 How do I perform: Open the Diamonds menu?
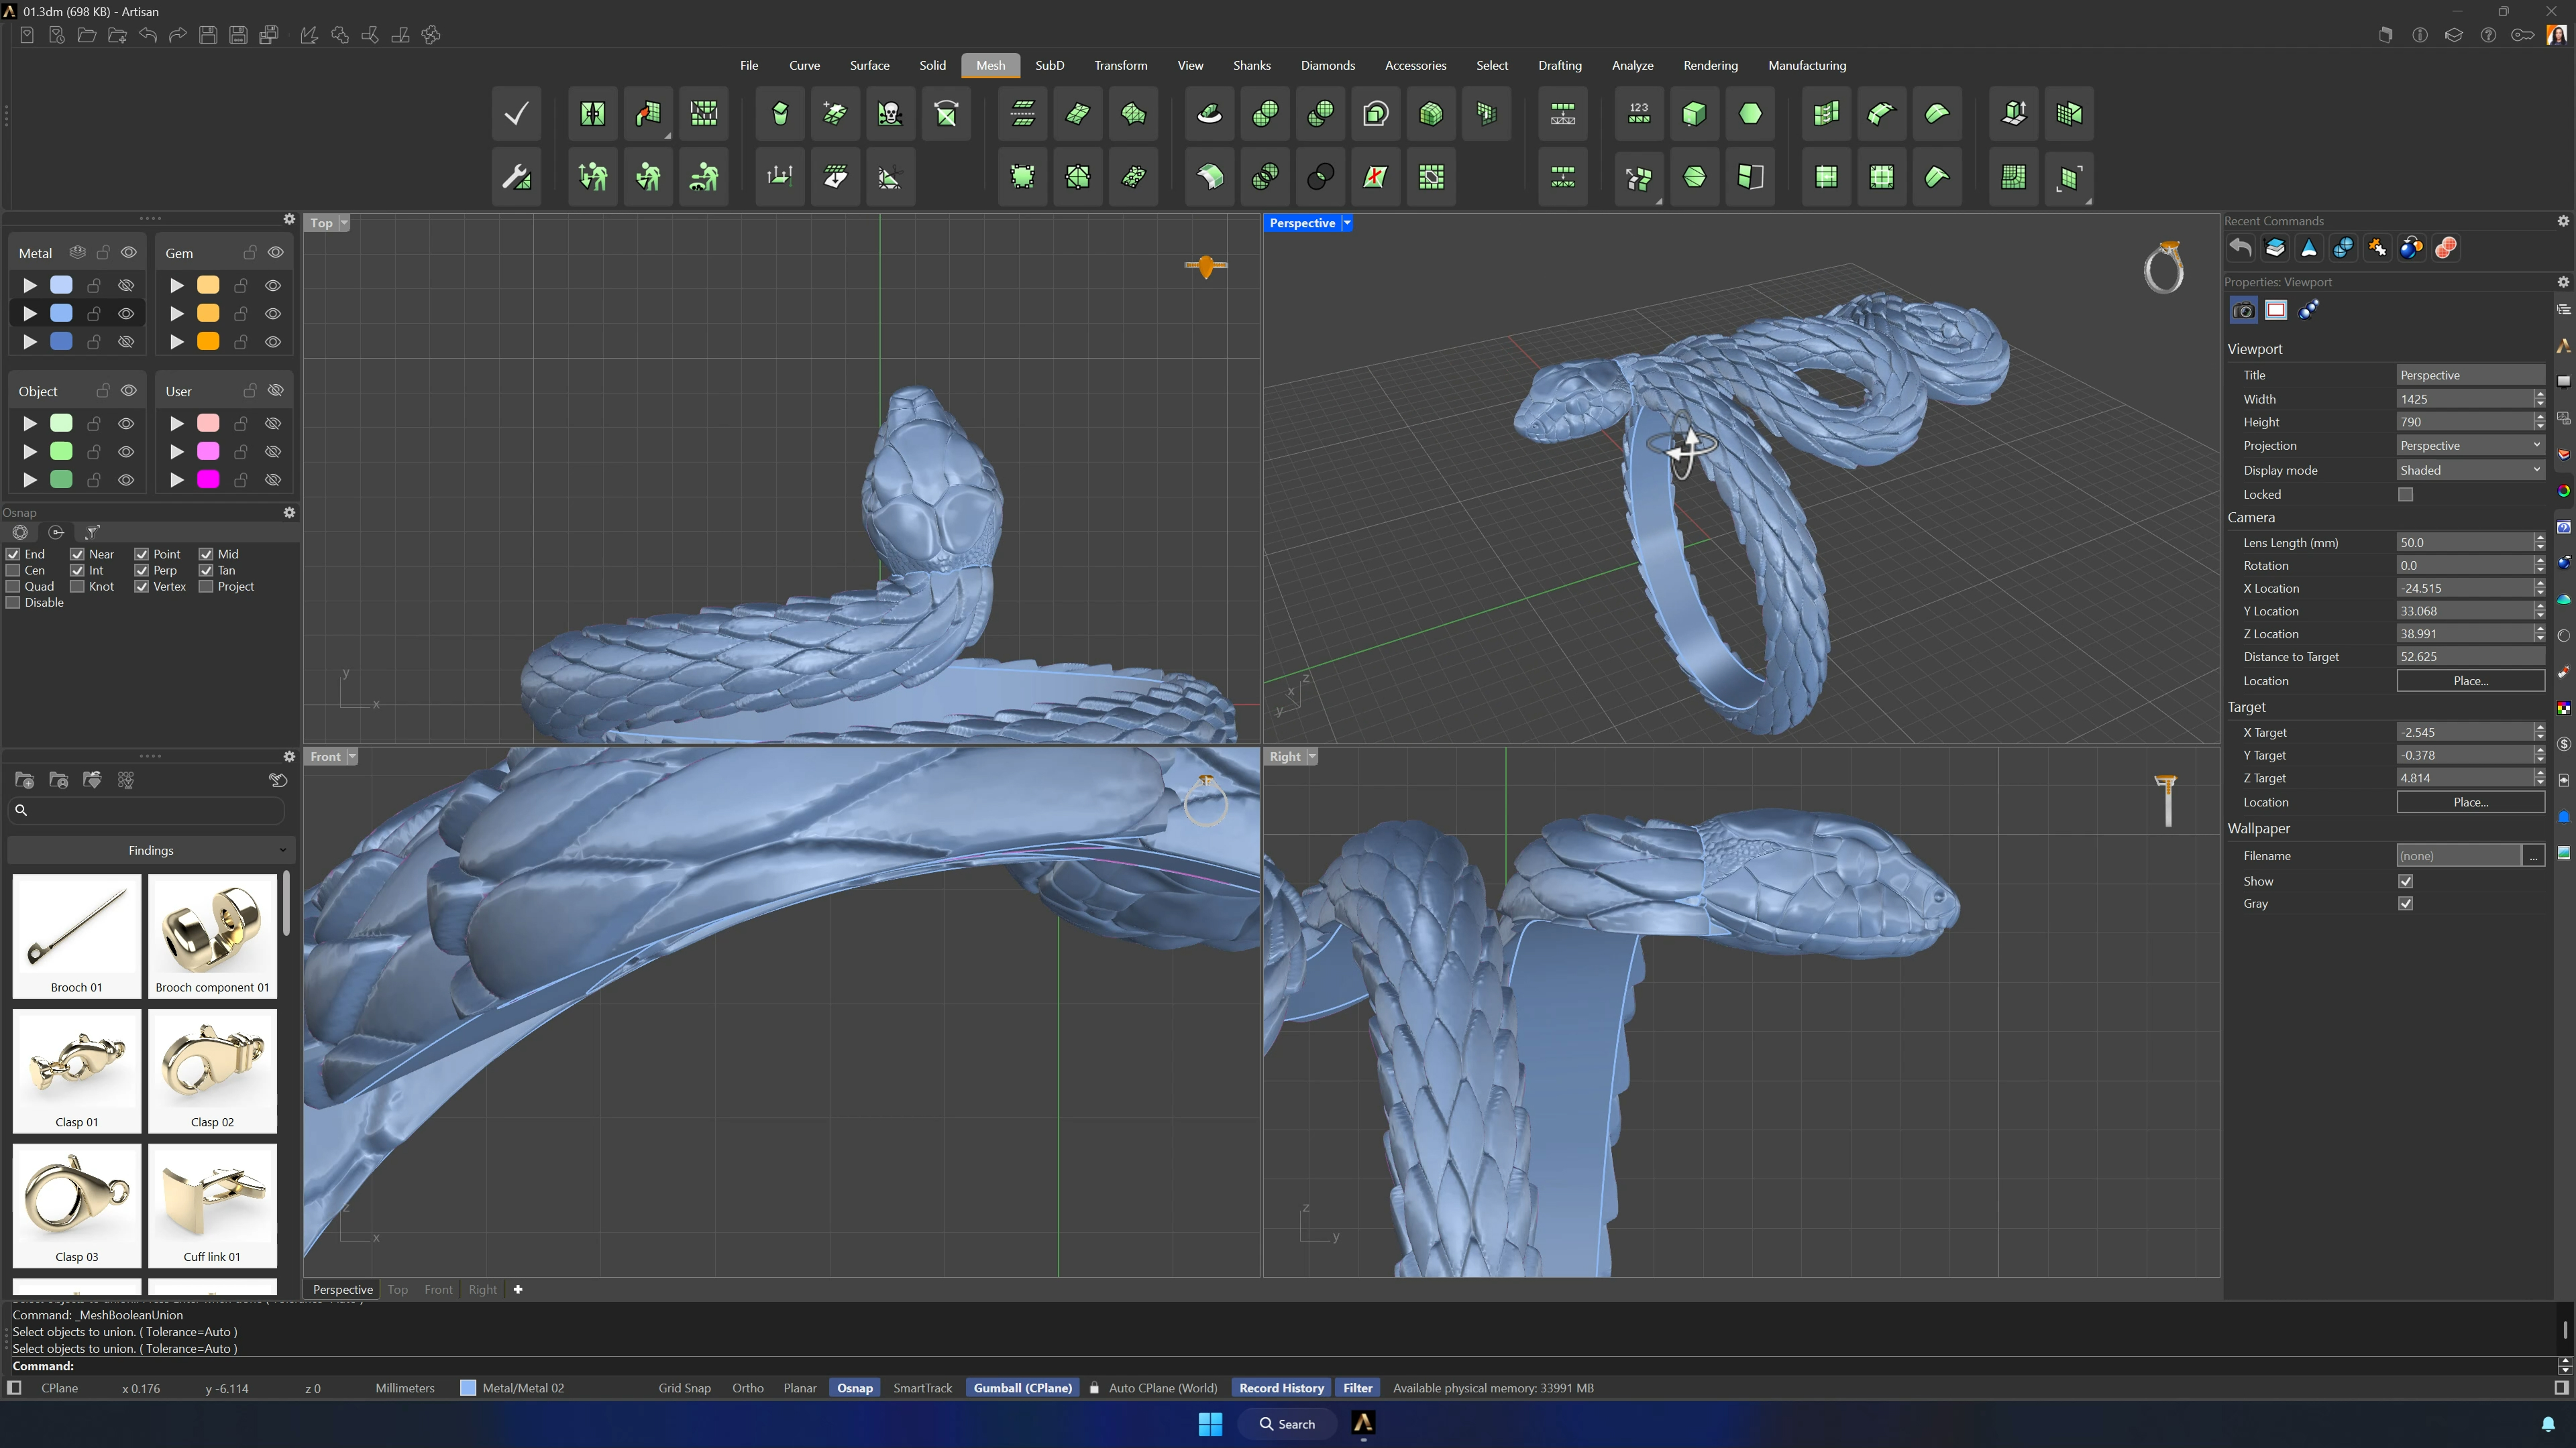[1327, 65]
